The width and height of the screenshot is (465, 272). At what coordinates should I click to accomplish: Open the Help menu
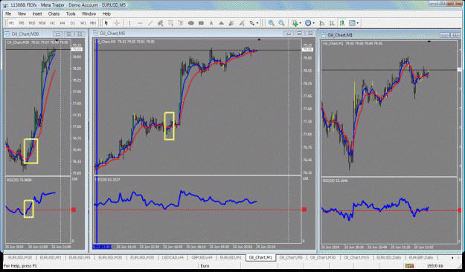(x=106, y=13)
